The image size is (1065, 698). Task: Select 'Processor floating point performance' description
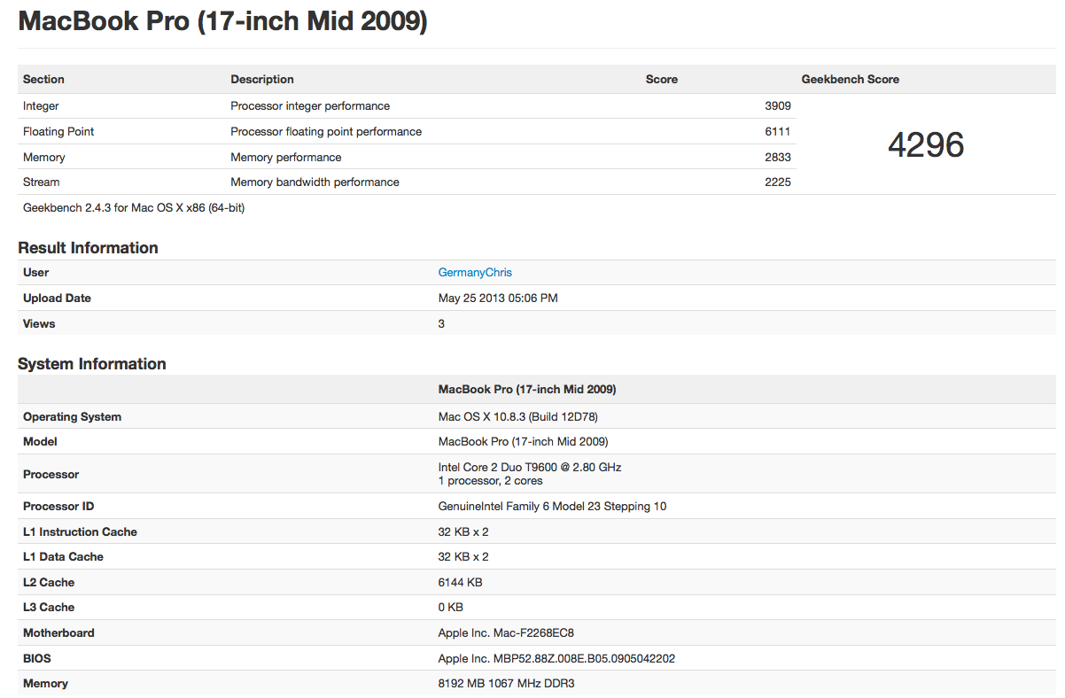326,132
